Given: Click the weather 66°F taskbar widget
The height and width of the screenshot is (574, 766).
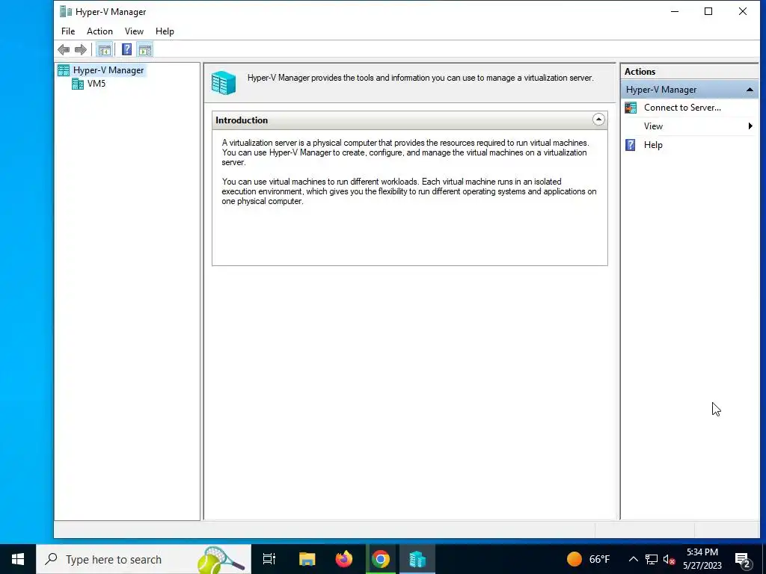Looking at the screenshot, I should pos(588,559).
